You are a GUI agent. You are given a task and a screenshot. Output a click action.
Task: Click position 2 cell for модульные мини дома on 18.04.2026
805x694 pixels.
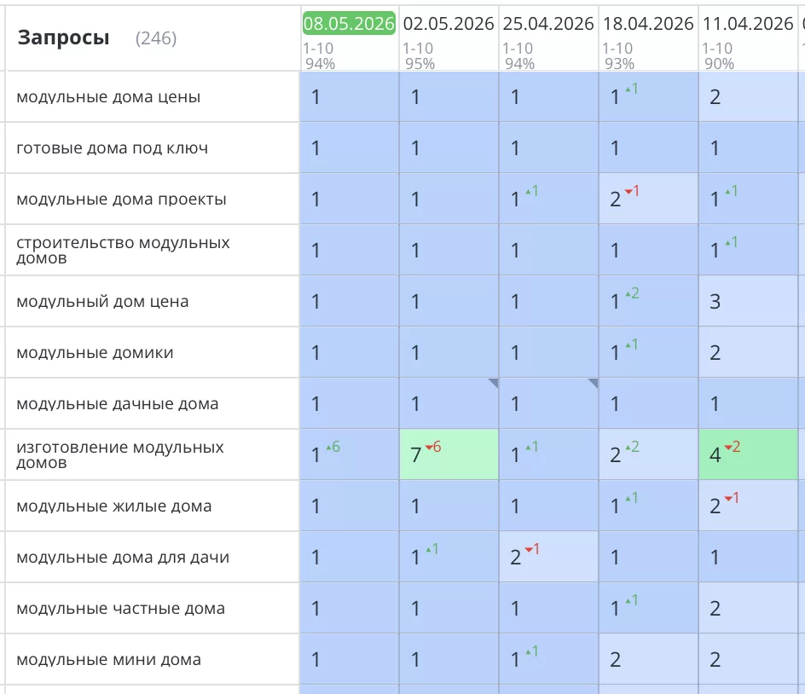pyautogui.click(x=648, y=660)
